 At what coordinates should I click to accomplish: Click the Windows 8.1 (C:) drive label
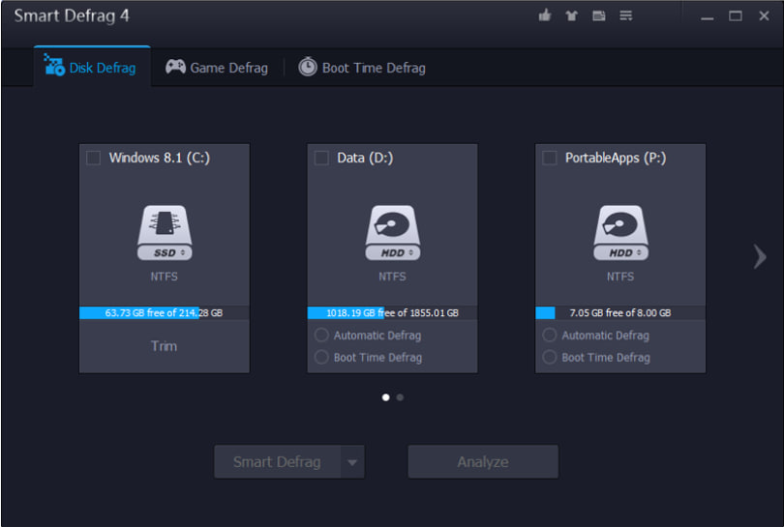pyautogui.click(x=160, y=159)
